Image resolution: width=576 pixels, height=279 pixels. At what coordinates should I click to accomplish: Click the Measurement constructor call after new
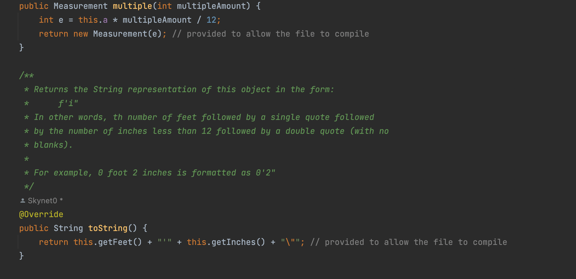click(x=120, y=34)
